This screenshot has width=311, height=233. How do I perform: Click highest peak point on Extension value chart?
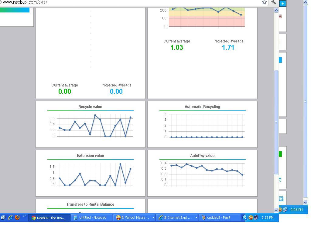pyautogui.click(x=120, y=164)
